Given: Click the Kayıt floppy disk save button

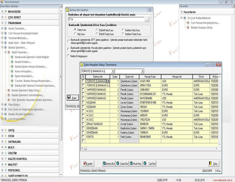Looking at the screenshot, I should click(x=73, y=97).
